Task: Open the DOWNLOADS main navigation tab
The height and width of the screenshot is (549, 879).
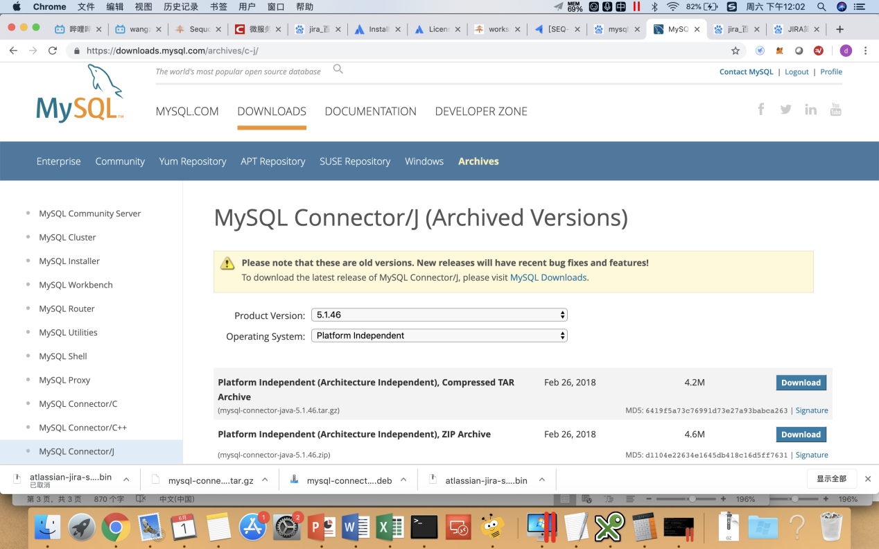Action: pos(272,111)
